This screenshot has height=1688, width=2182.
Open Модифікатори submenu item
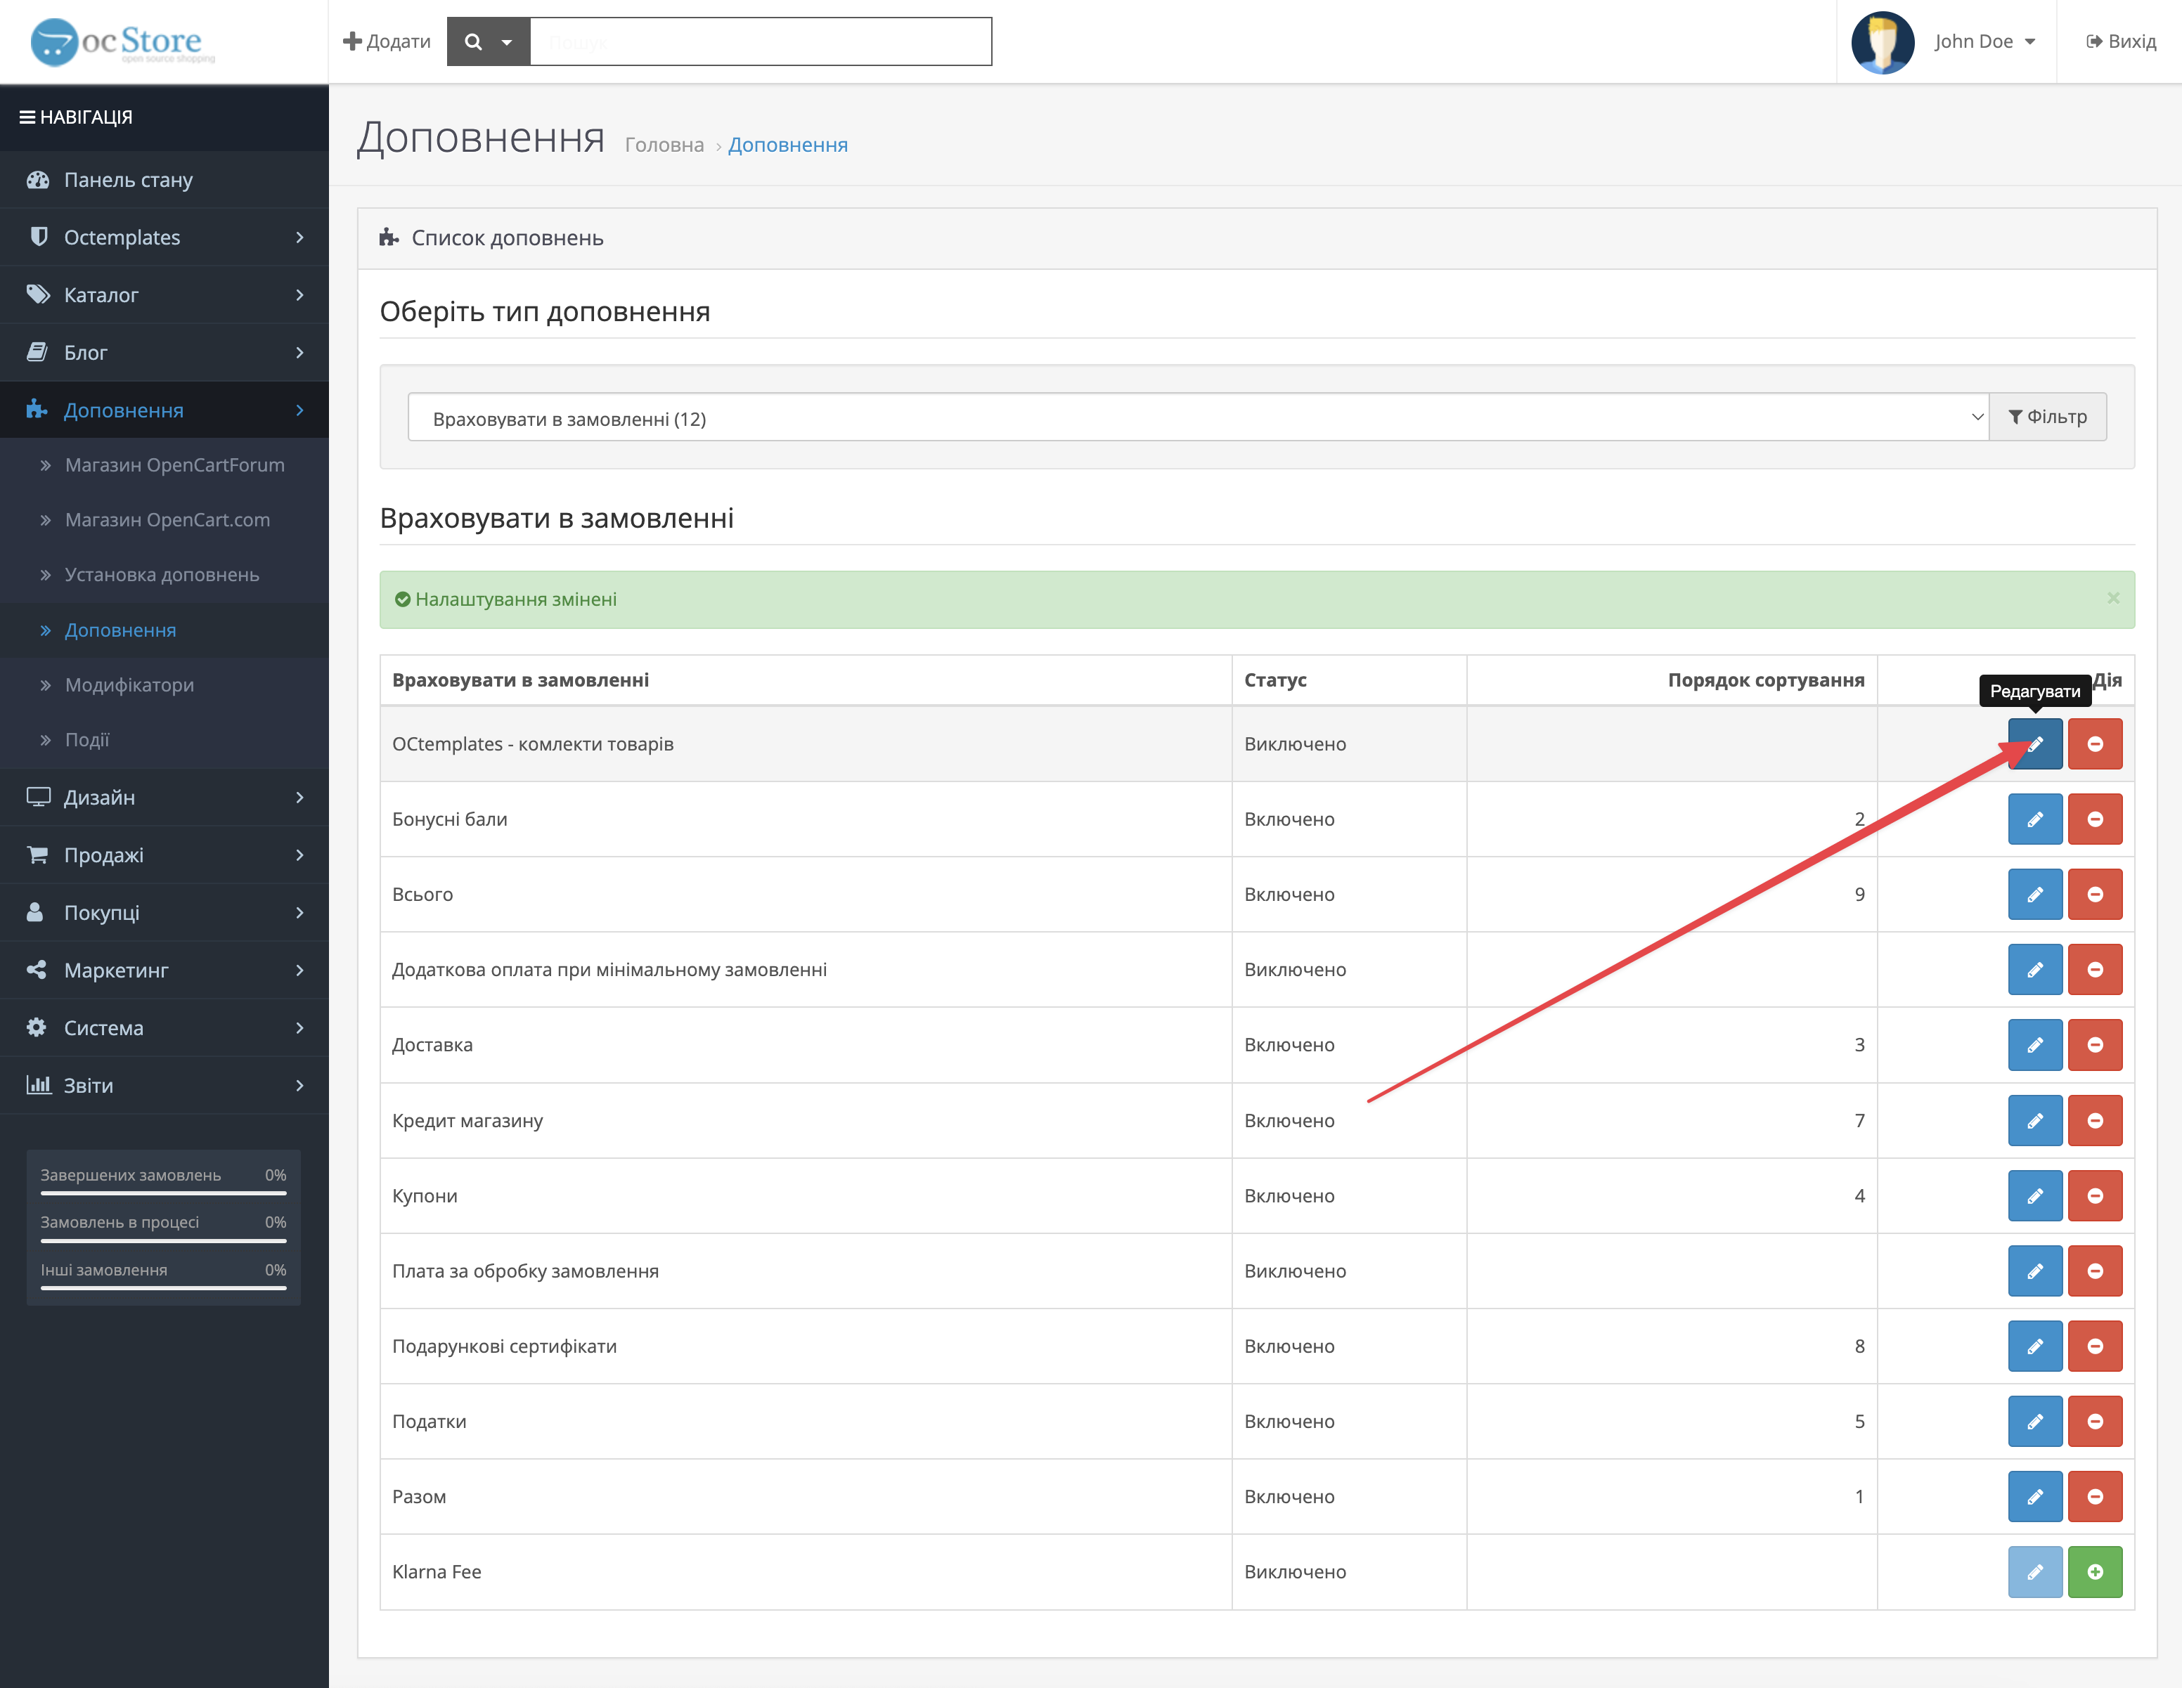pos(129,685)
